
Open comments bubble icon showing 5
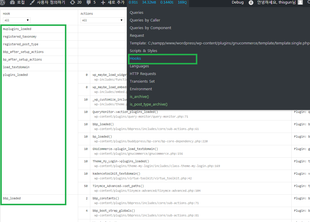(88, 3)
